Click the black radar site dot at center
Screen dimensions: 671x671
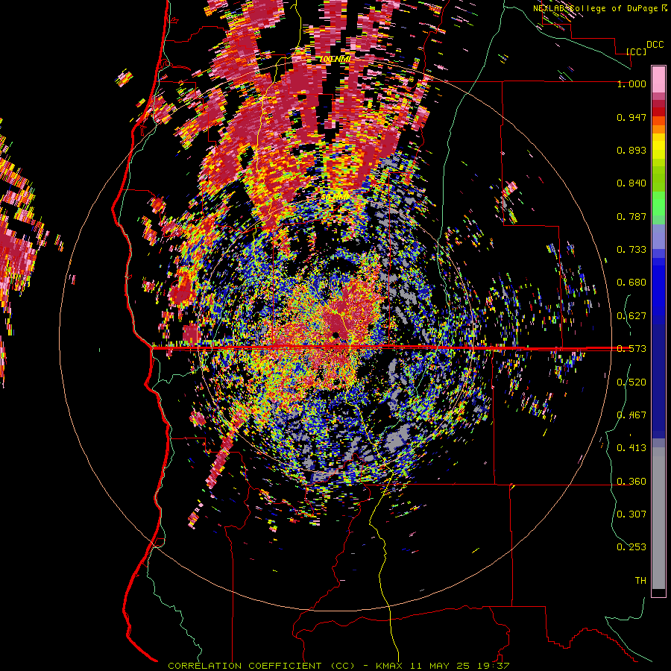point(336,335)
